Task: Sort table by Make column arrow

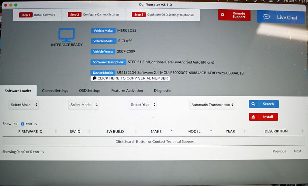Action: 171,131
